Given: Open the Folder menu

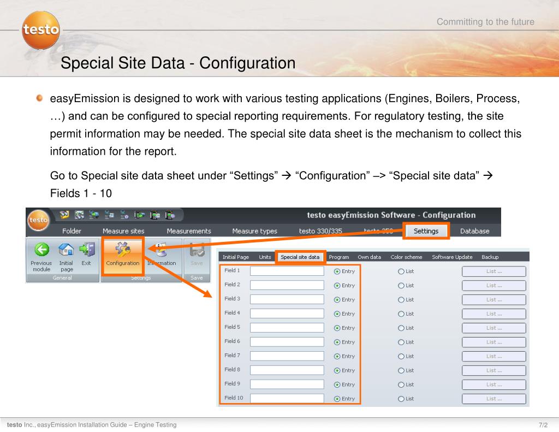Looking at the screenshot, I should tap(72, 231).
